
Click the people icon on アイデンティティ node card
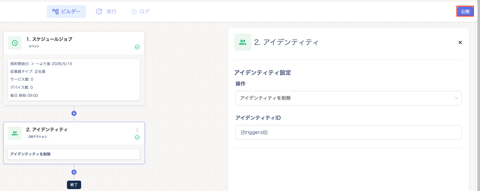15,133
